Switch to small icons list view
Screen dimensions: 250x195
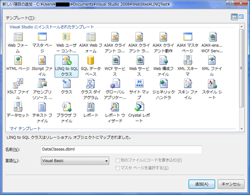click(241, 17)
